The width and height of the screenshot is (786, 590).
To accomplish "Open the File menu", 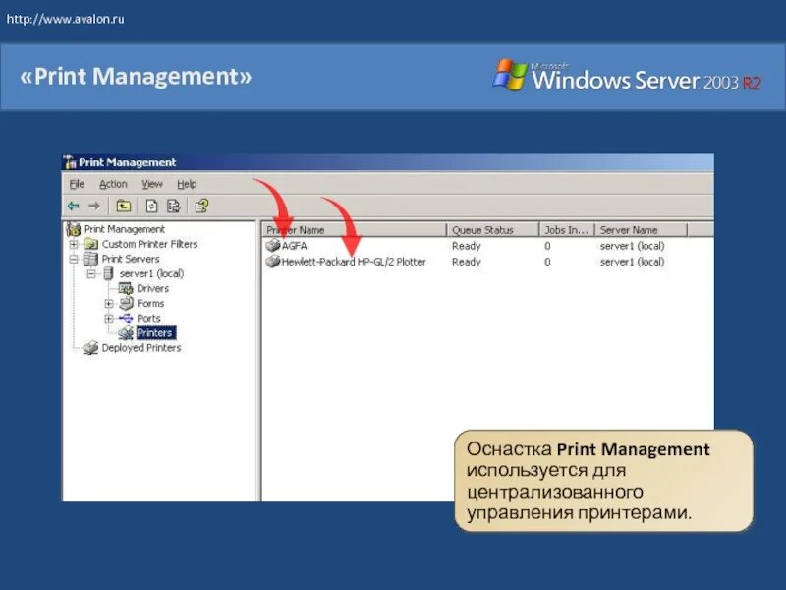I will click(77, 184).
